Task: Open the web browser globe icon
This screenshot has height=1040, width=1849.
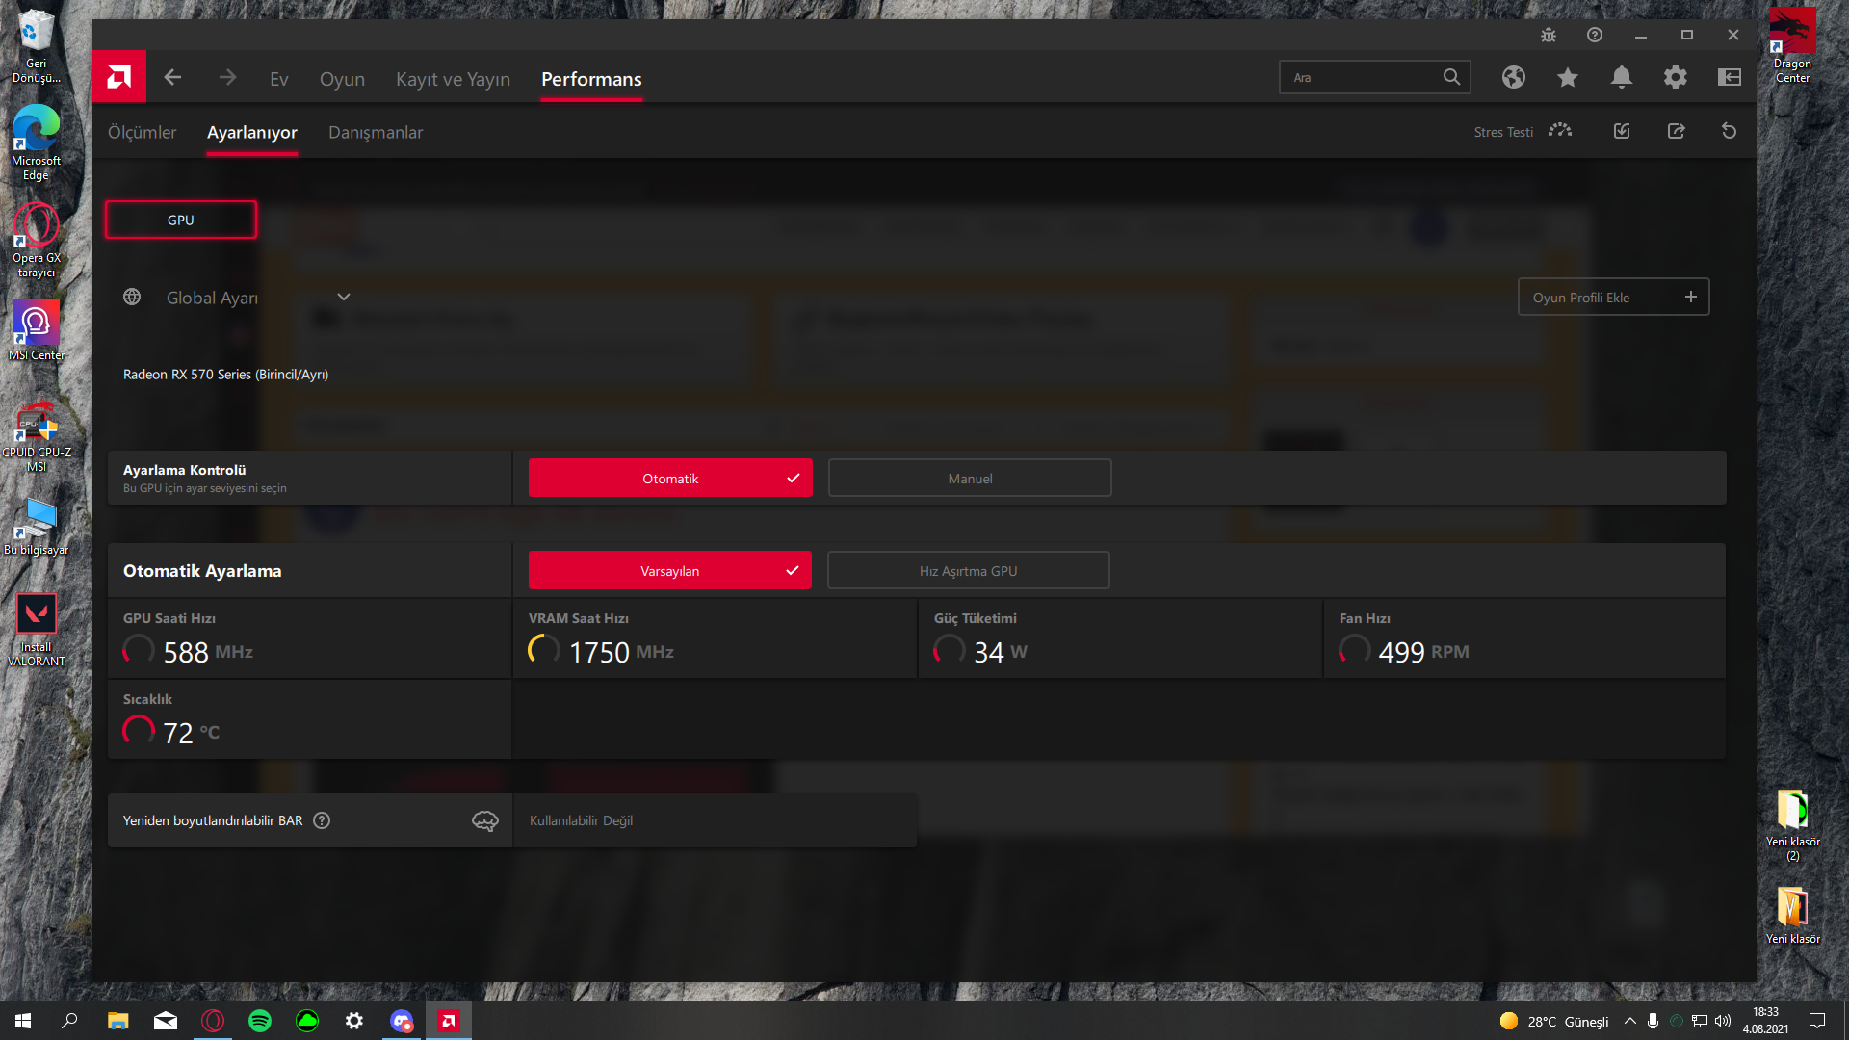Action: click(x=1513, y=78)
